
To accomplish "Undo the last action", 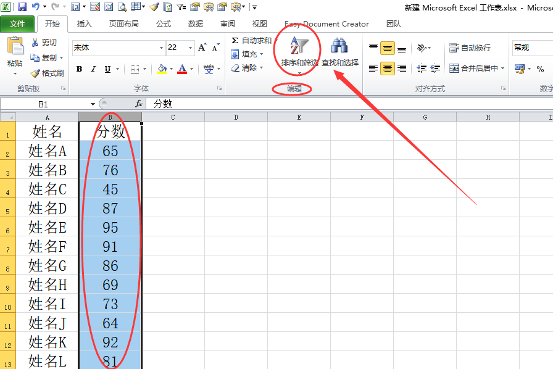I will (36, 6).
